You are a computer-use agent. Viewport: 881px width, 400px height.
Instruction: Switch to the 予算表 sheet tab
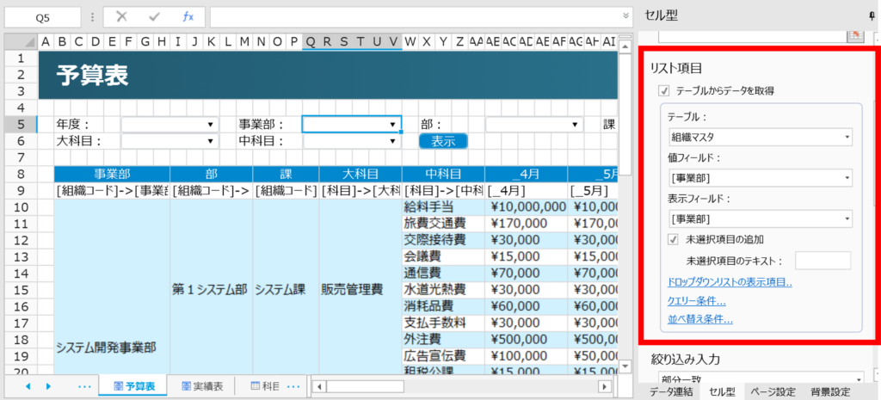(x=132, y=386)
